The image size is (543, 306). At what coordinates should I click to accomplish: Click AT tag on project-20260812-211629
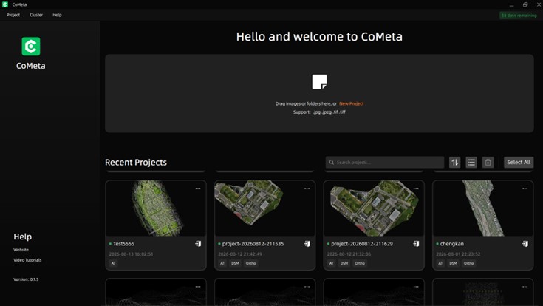[x=332, y=263]
